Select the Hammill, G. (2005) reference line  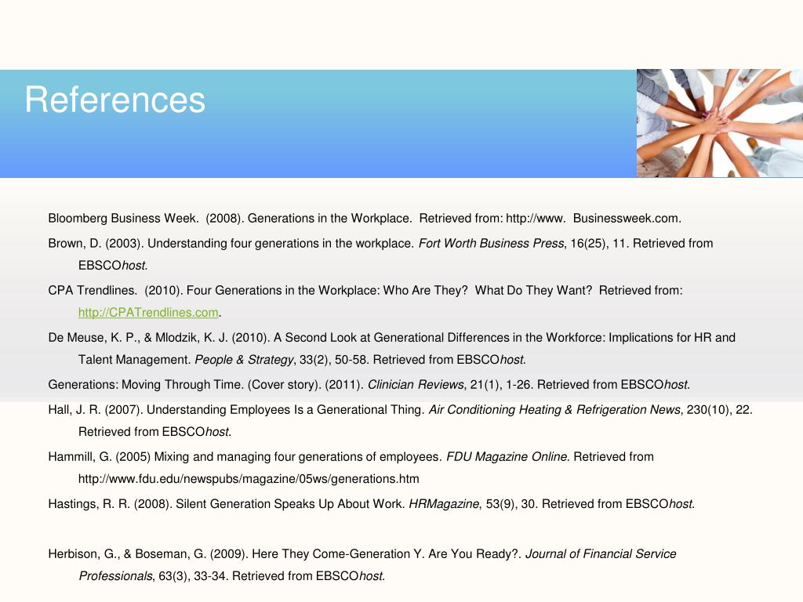pos(351,457)
